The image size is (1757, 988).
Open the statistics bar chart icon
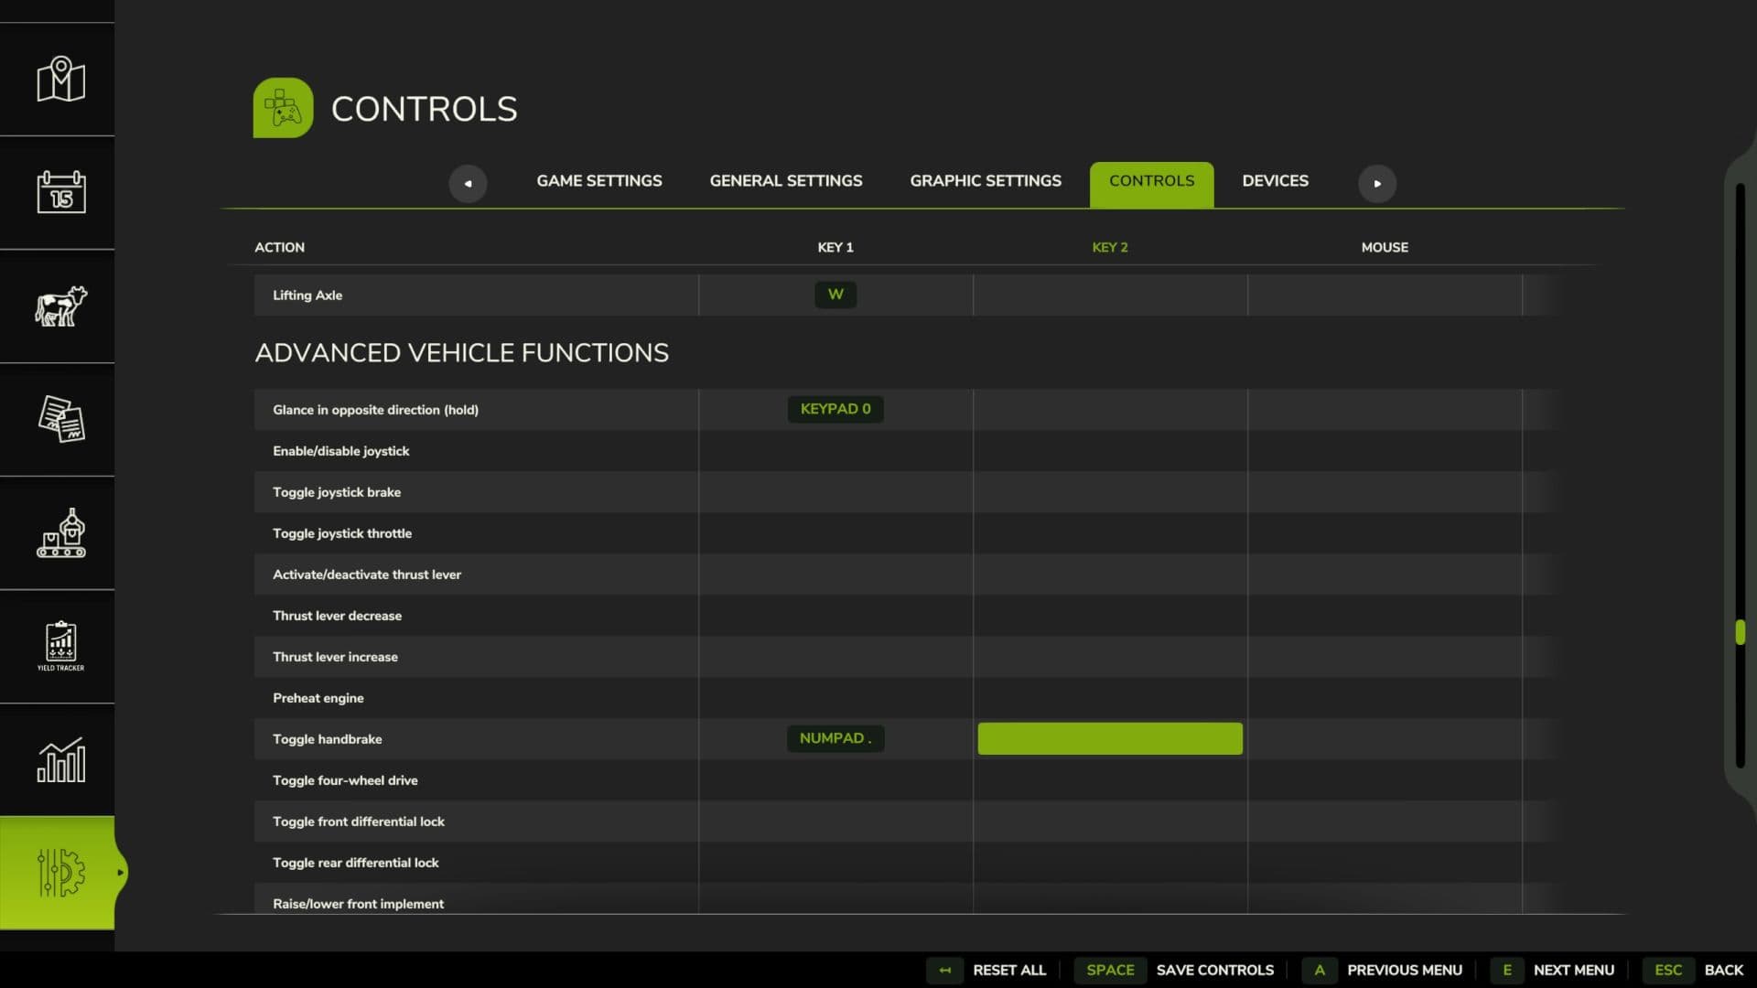pos(60,759)
